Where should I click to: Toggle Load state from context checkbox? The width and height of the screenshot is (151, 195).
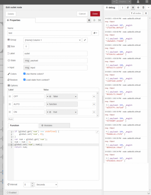[25, 80]
